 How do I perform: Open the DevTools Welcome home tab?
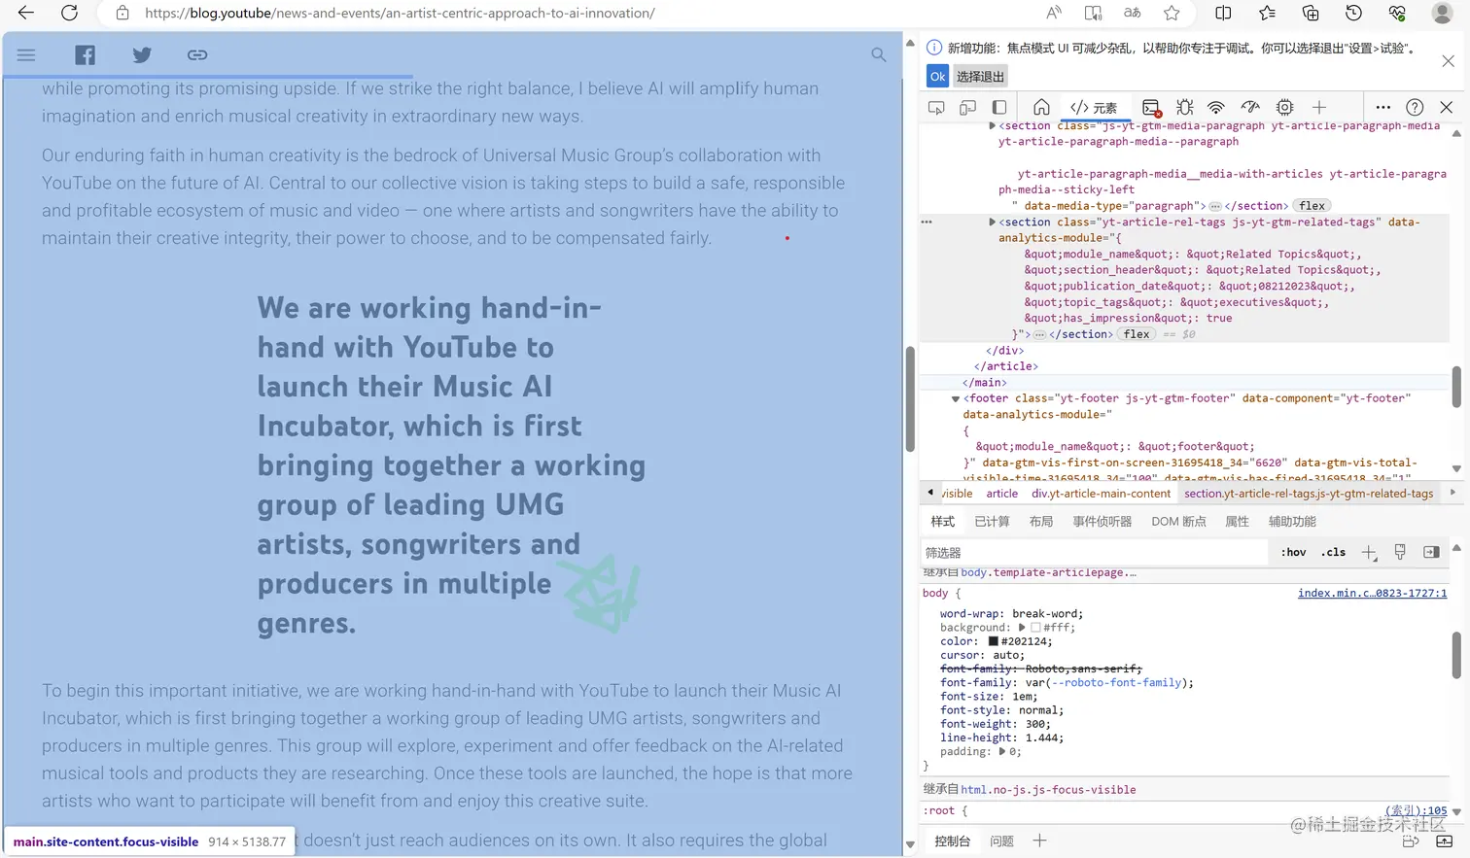(1041, 107)
